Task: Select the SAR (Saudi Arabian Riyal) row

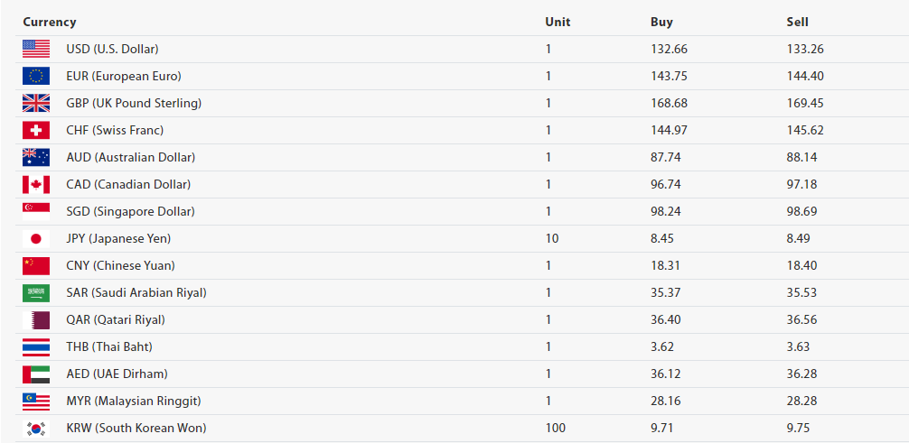Action: (x=136, y=292)
